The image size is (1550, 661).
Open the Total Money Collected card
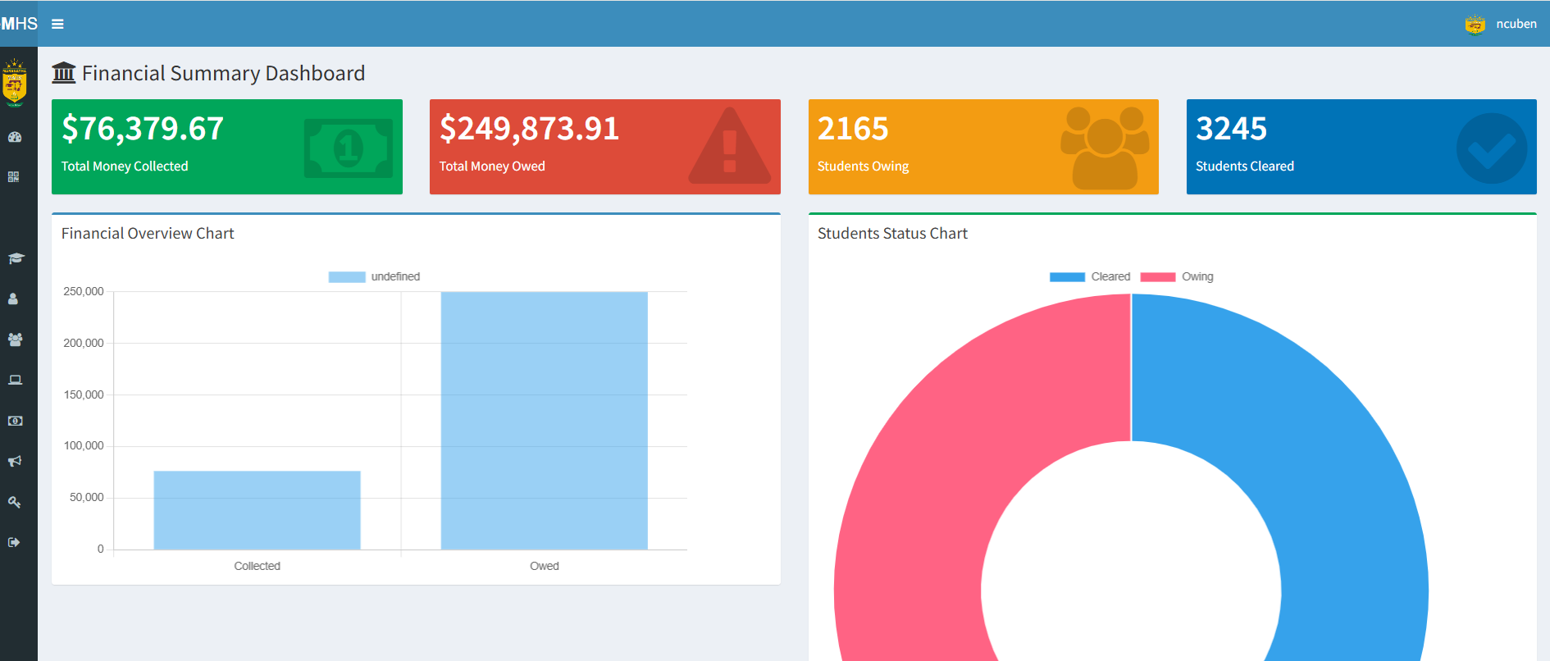(227, 147)
